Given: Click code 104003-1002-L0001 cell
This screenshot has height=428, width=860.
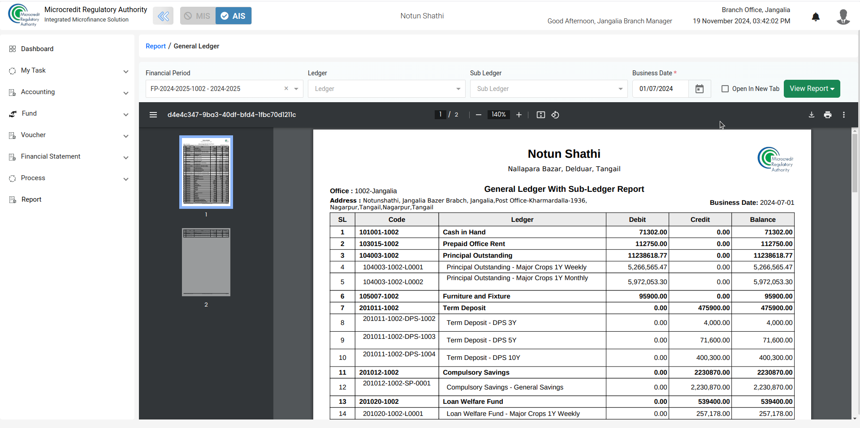Looking at the screenshot, I should [397, 267].
